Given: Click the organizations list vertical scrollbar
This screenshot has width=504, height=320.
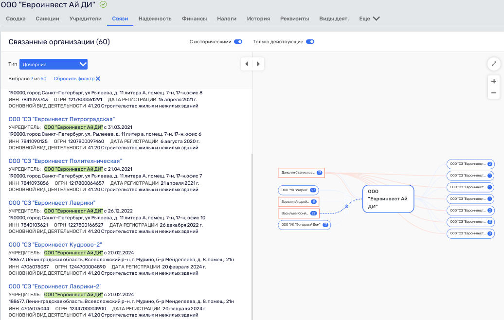Looking at the screenshot, I should click(252, 236).
